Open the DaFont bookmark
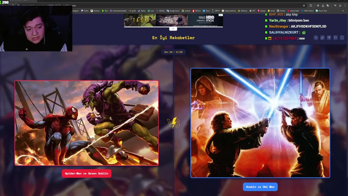Screen dimensions: 348x196 click(x=197, y=11)
